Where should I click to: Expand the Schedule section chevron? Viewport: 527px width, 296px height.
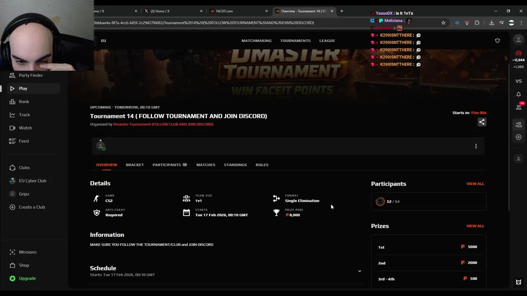tap(359, 271)
